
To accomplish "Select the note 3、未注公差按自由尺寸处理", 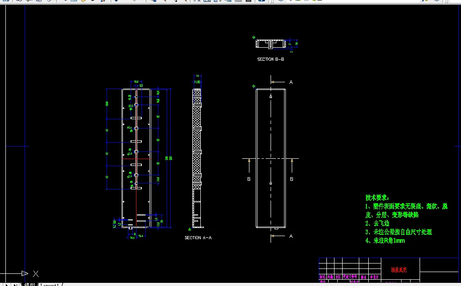I will coord(399,232).
